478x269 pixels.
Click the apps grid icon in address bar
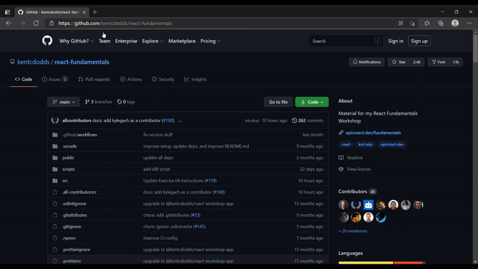click(400, 23)
